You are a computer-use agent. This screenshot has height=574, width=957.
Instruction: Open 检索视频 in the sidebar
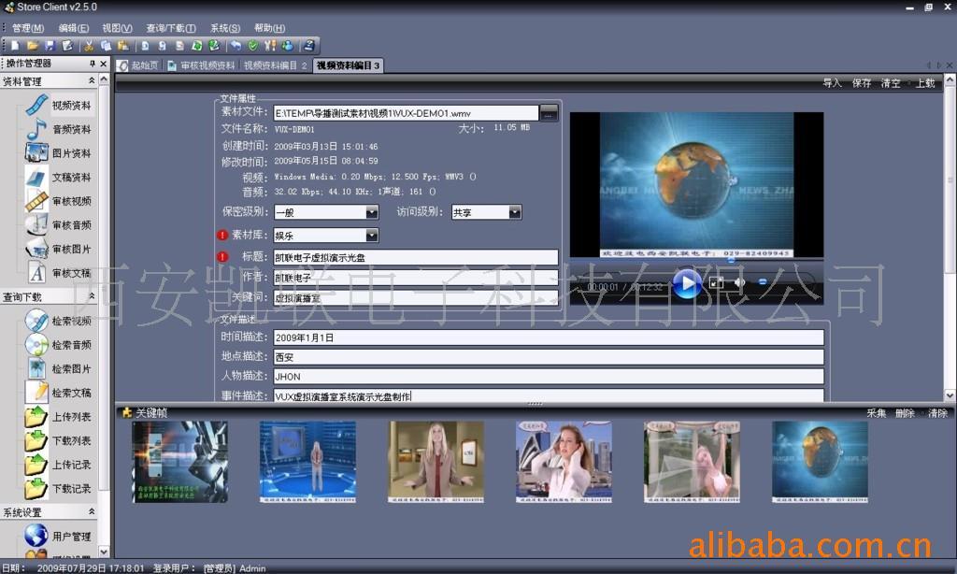59,321
